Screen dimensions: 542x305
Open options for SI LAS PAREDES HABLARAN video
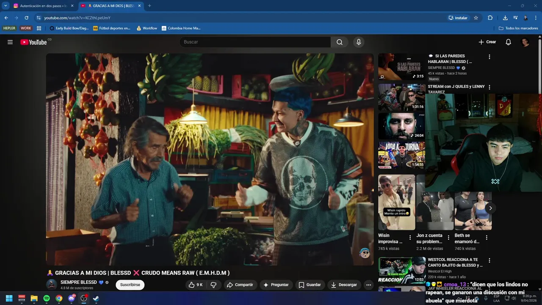pos(489,57)
